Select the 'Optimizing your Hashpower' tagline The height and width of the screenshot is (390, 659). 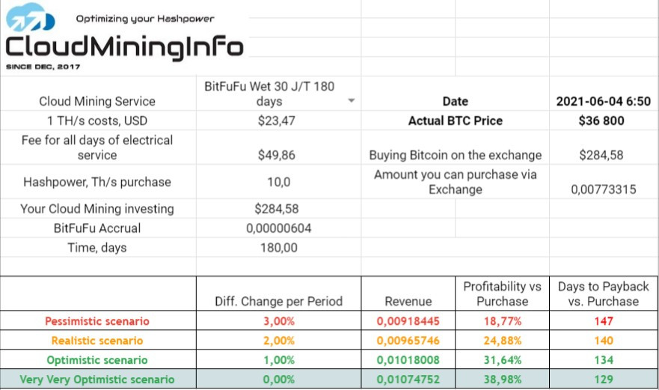click(145, 19)
